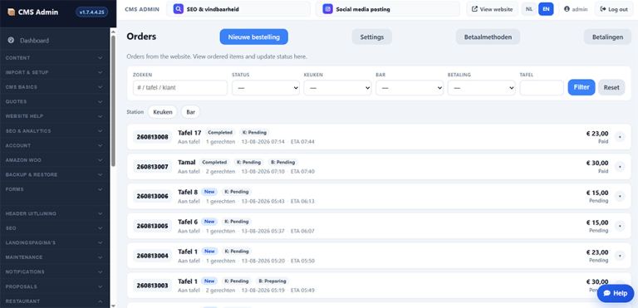Open the menu dot for order 260813004
Viewport: 638px width, 308px height.
coord(620,256)
